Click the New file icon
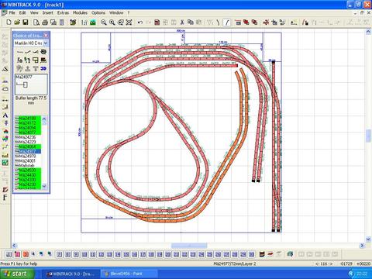Viewport: 372px width, 279px height. tap(9, 22)
